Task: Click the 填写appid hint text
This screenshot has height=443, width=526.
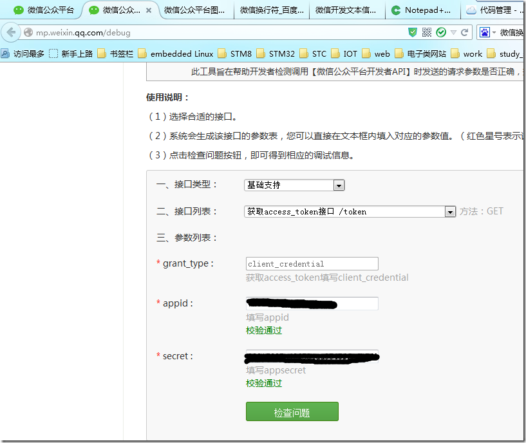Action: coord(267,317)
